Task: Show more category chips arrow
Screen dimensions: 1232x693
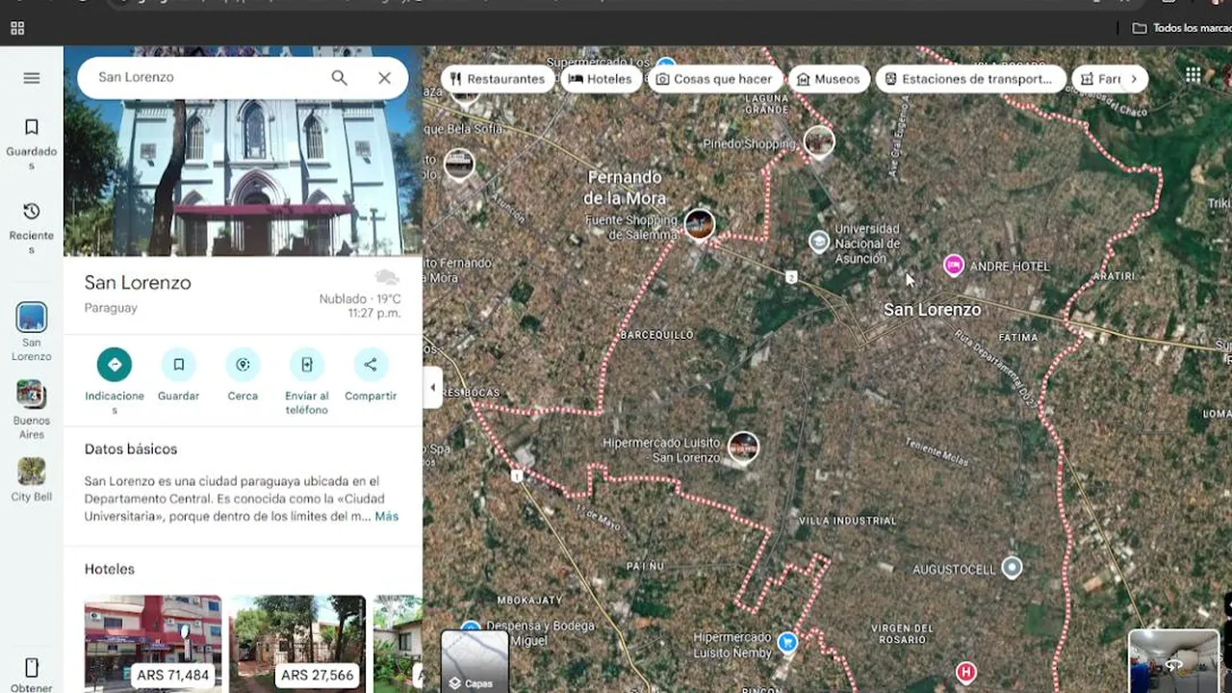Action: pyautogui.click(x=1134, y=79)
